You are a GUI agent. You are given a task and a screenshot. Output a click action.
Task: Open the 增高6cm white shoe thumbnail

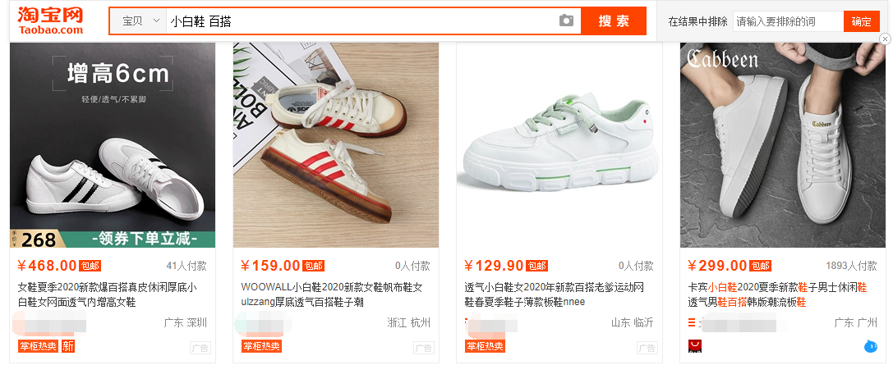pos(113,145)
